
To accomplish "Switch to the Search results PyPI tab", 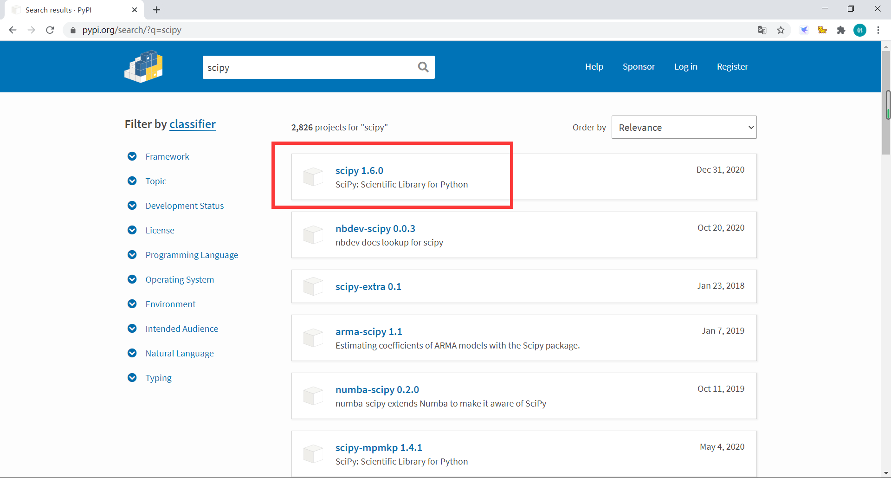I will [74, 10].
